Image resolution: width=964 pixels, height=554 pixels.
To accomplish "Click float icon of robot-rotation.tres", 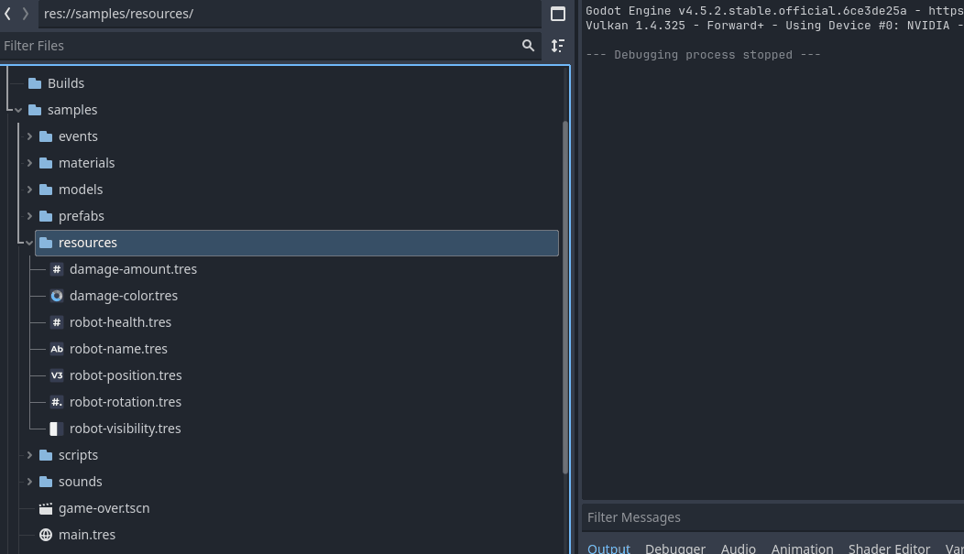I will point(57,402).
